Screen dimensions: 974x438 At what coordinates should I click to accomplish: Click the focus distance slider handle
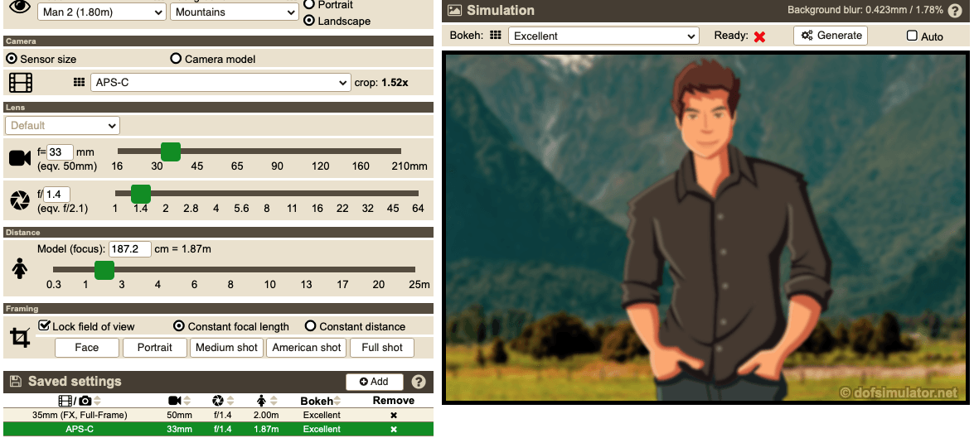tap(104, 270)
